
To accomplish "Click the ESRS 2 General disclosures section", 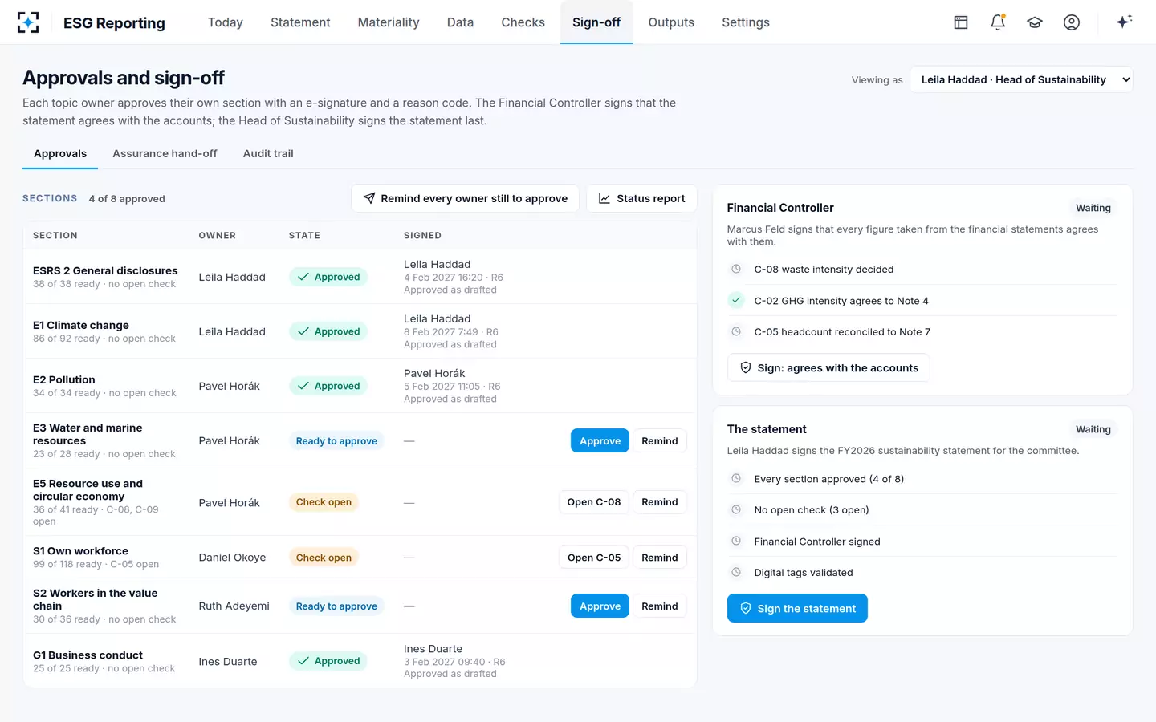I will point(105,270).
